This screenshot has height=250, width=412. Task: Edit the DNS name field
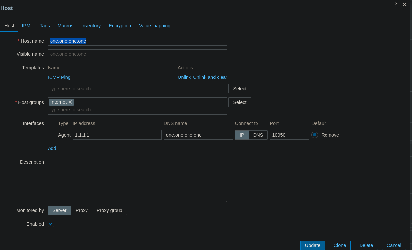198,135
